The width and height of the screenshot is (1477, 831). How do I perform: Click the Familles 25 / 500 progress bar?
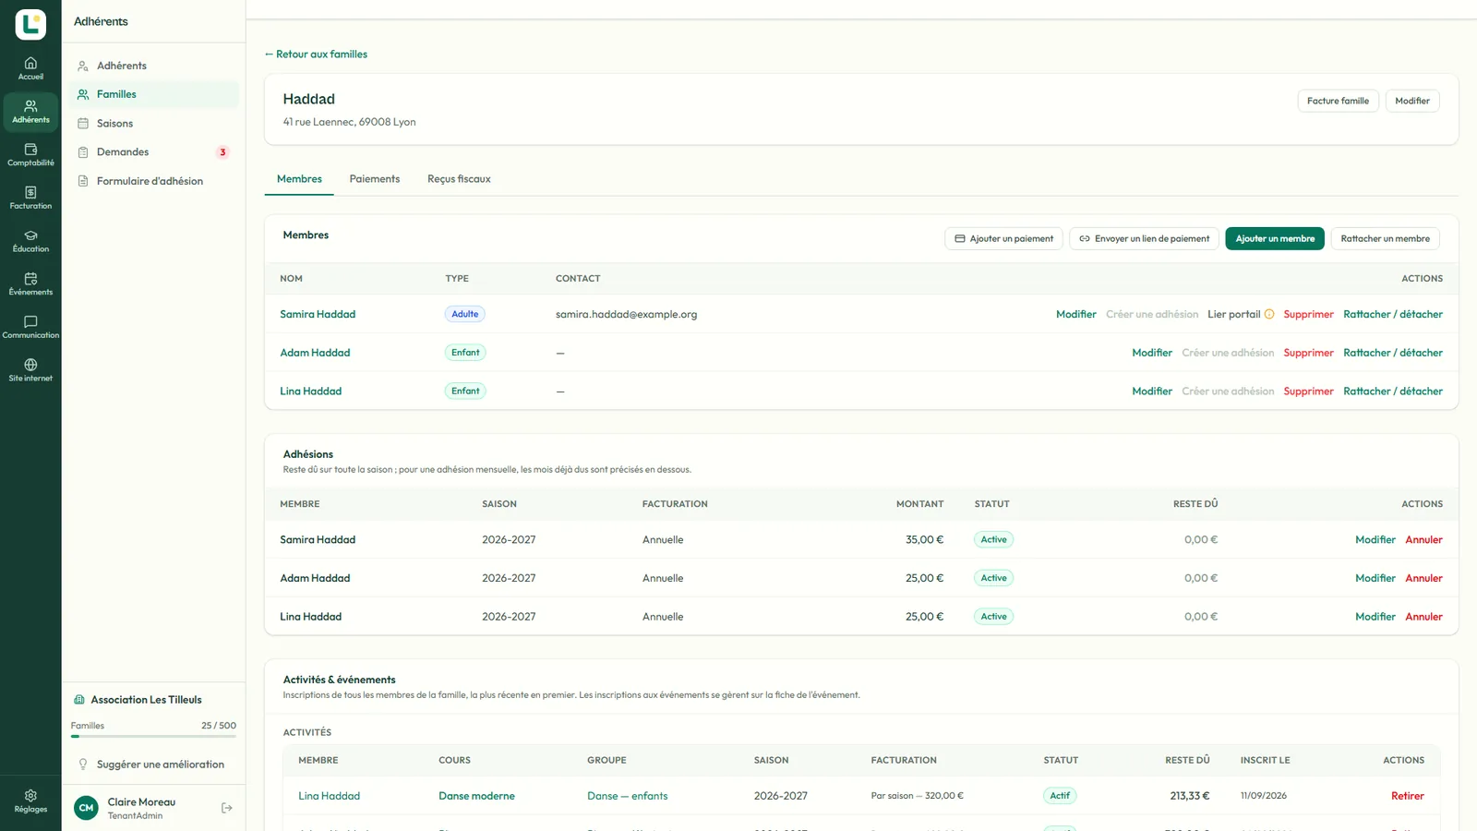pyautogui.click(x=153, y=736)
